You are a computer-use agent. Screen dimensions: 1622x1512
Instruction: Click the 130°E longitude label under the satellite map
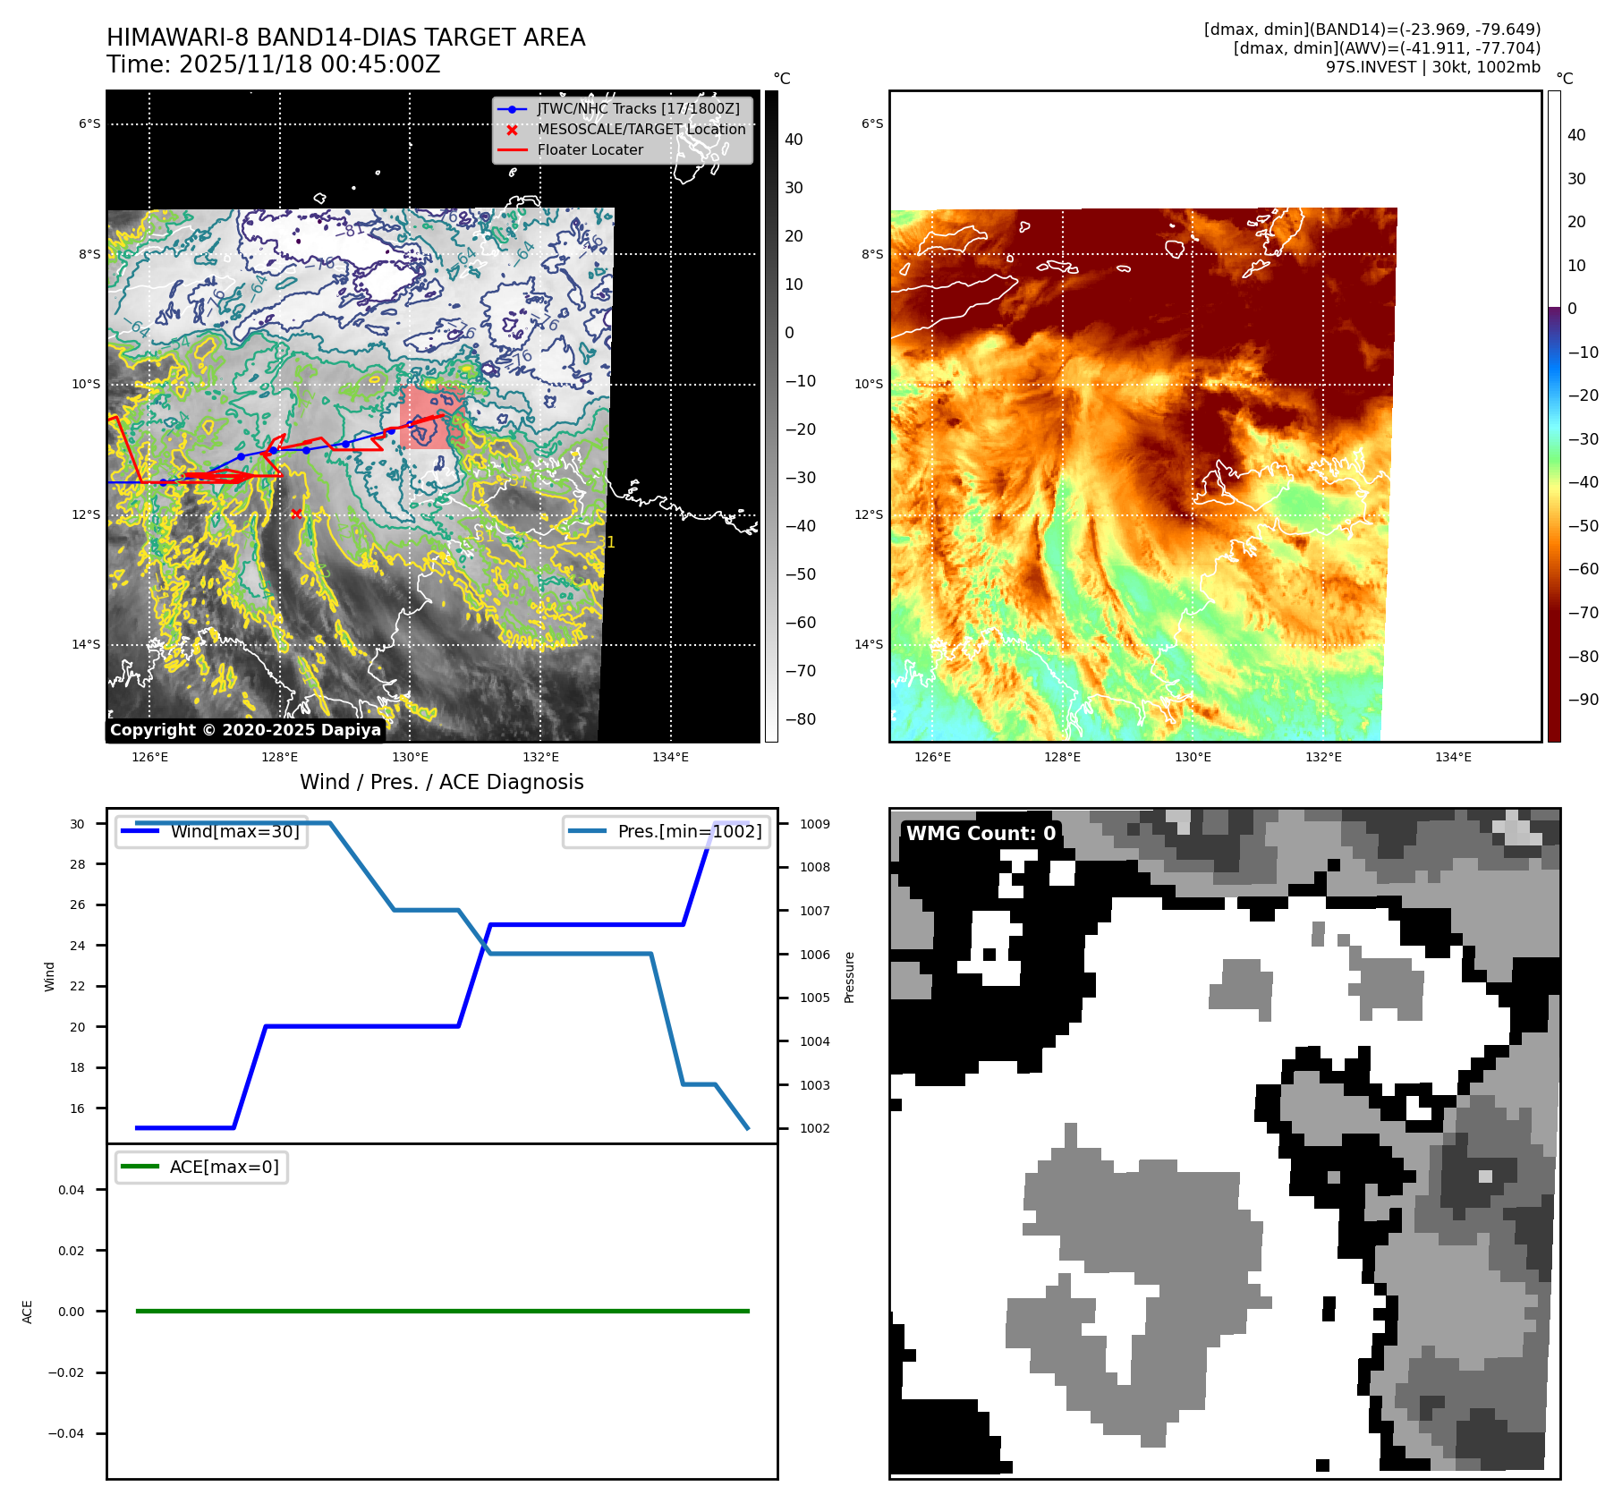coord(410,757)
